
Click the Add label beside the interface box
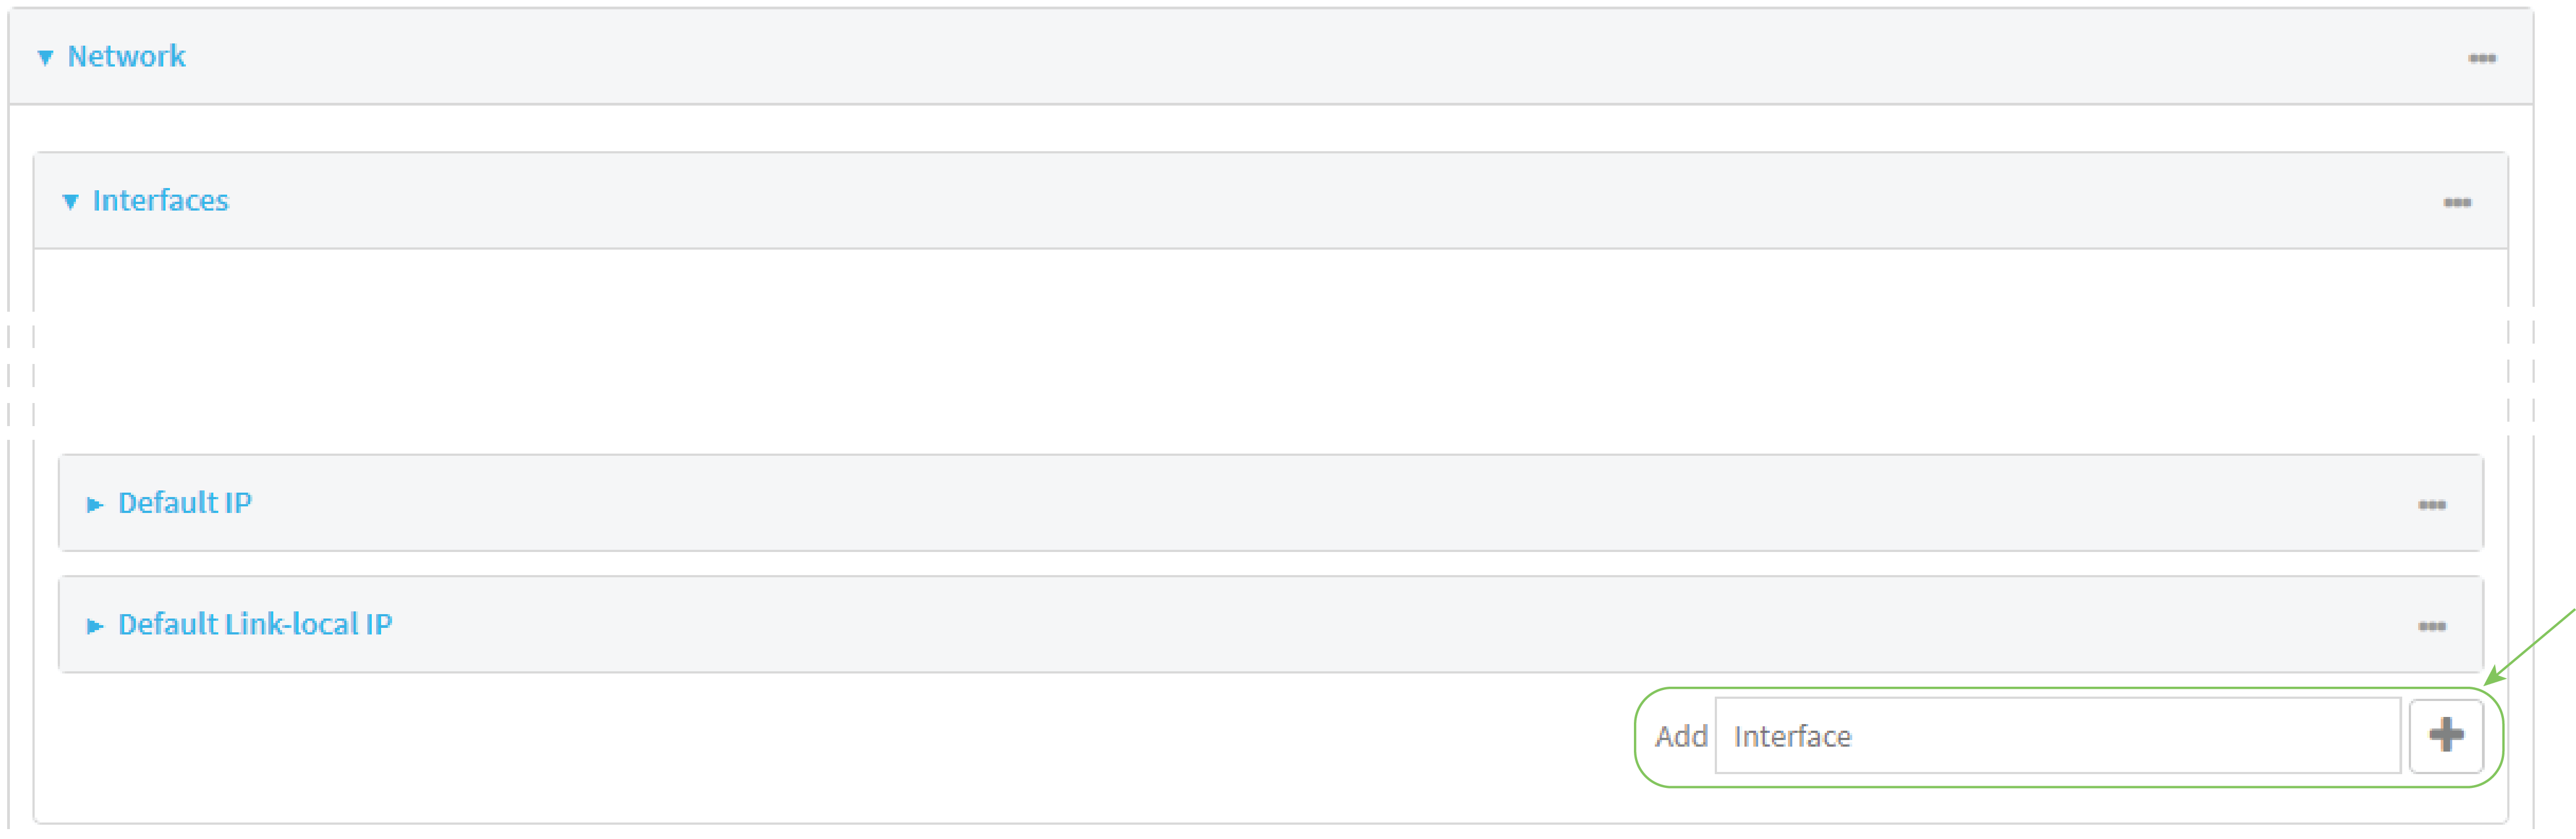pos(1682,736)
